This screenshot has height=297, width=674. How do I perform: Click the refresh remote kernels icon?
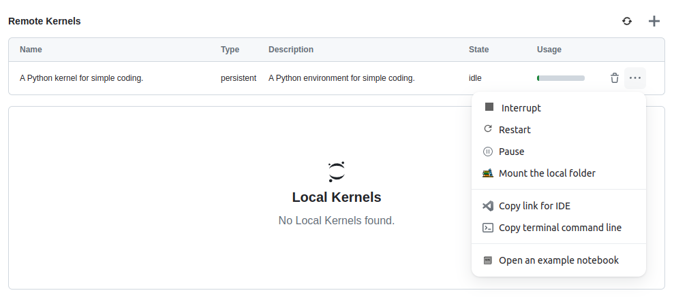[627, 21]
